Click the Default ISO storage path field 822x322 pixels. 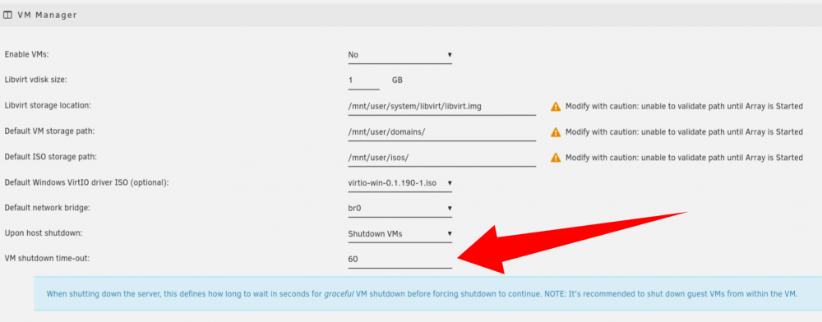coord(441,158)
